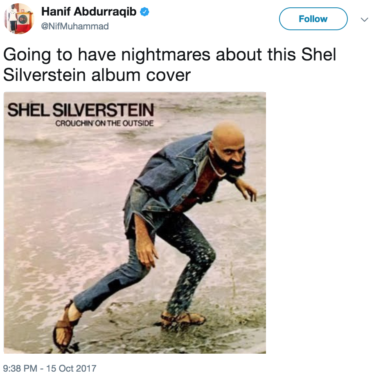Open the Hanif Abdurraqib display name link

point(89,11)
